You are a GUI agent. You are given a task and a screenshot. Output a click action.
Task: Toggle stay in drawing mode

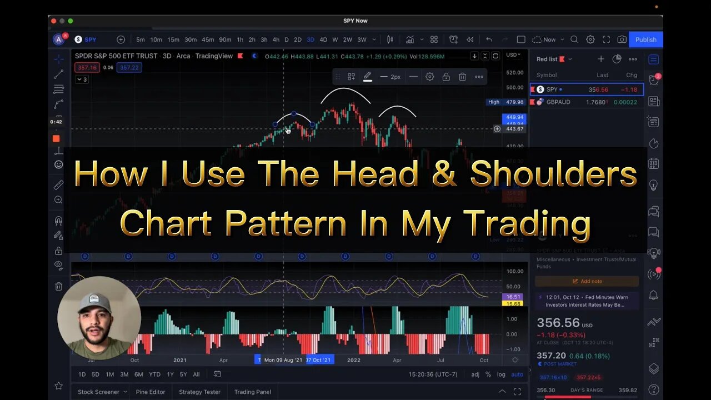pos(58,236)
